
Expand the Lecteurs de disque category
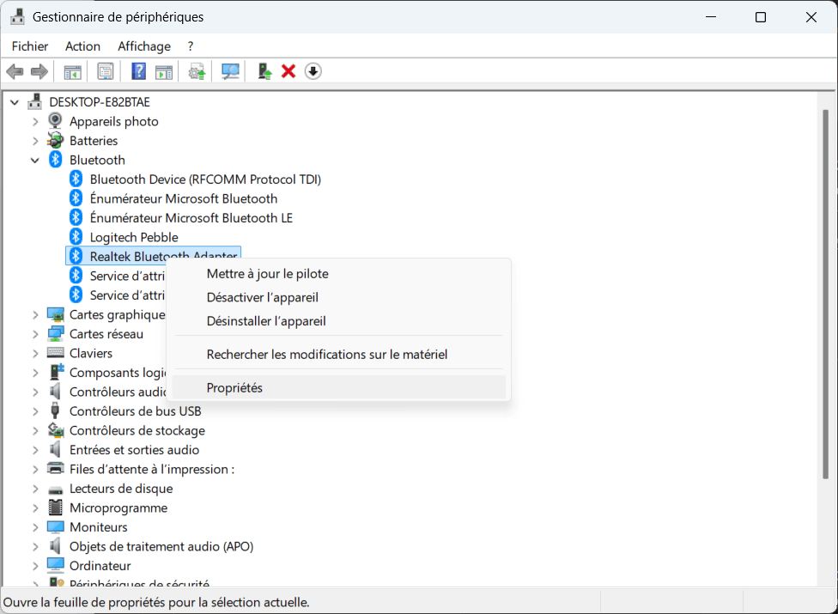point(35,489)
